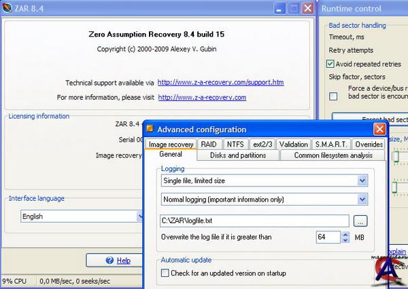Select the S.M.A.R.T. tab
This screenshot has width=408, height=289.
[331, 144]
